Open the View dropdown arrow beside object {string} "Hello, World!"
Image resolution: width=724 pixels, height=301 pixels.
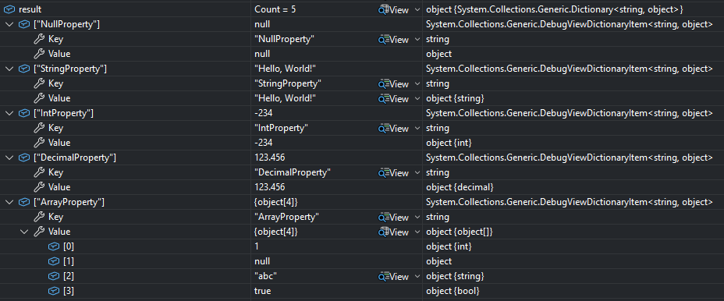tap(417, 98)
